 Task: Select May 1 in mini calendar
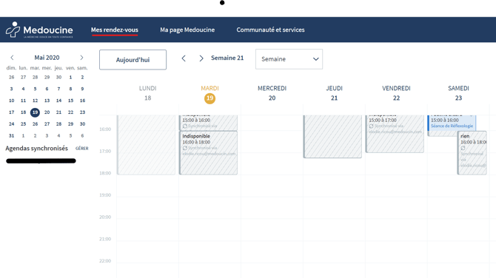tap(70, 77)
